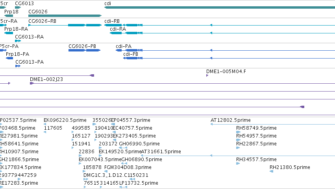
Task: Select the 190410 feature label
Action: tap(104, 128)
